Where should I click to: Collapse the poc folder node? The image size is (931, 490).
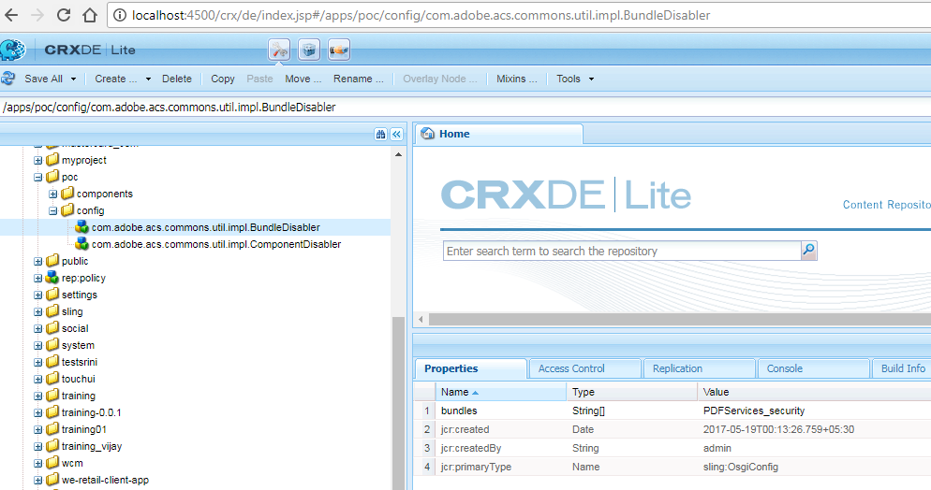38,177
